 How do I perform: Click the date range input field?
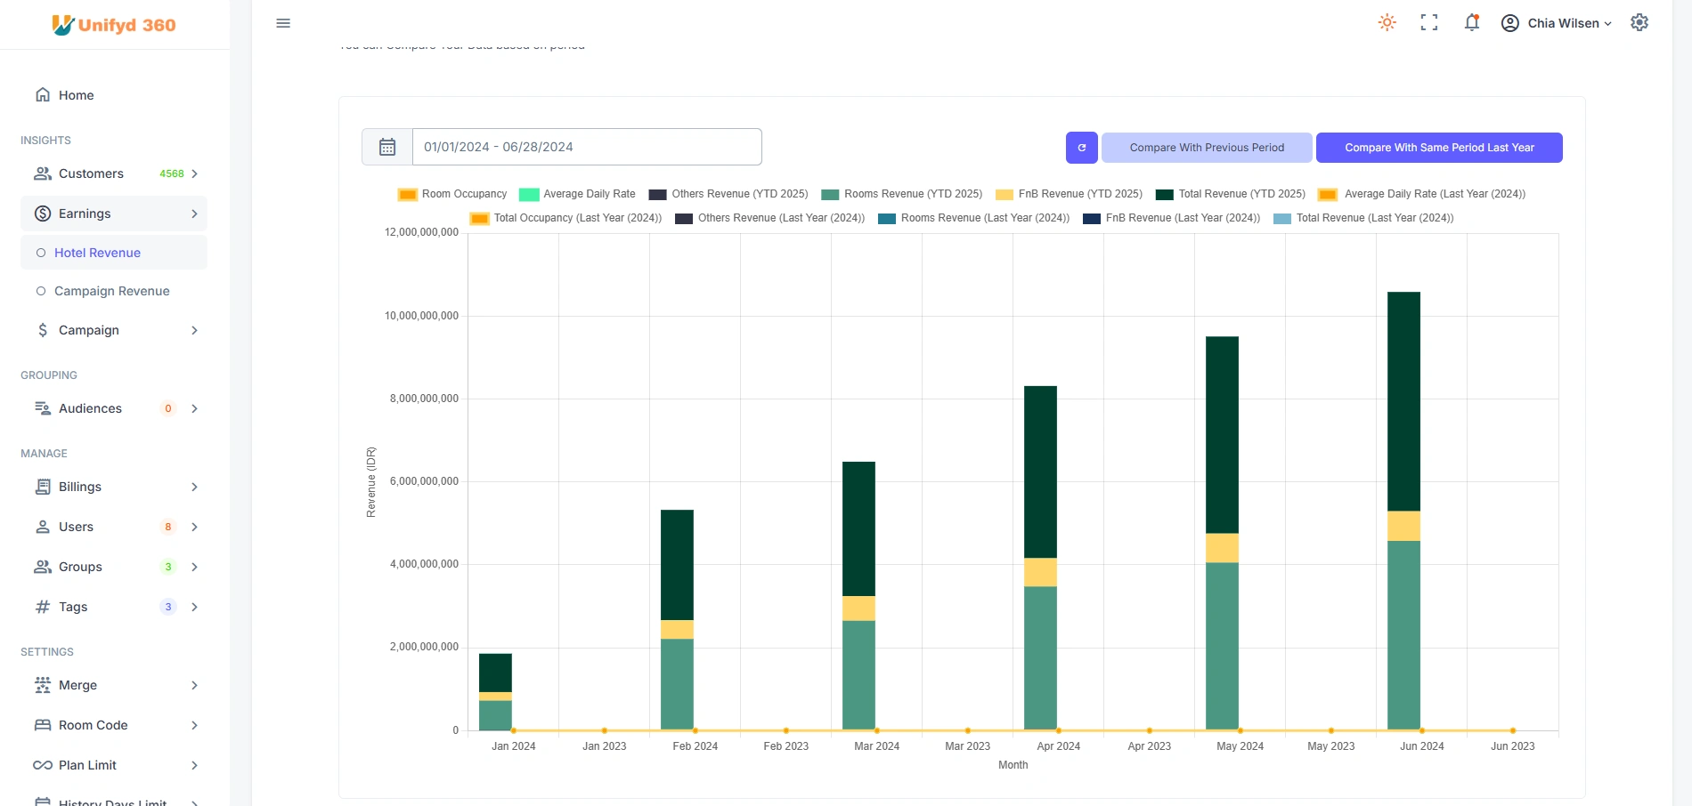tap(587, 147)
